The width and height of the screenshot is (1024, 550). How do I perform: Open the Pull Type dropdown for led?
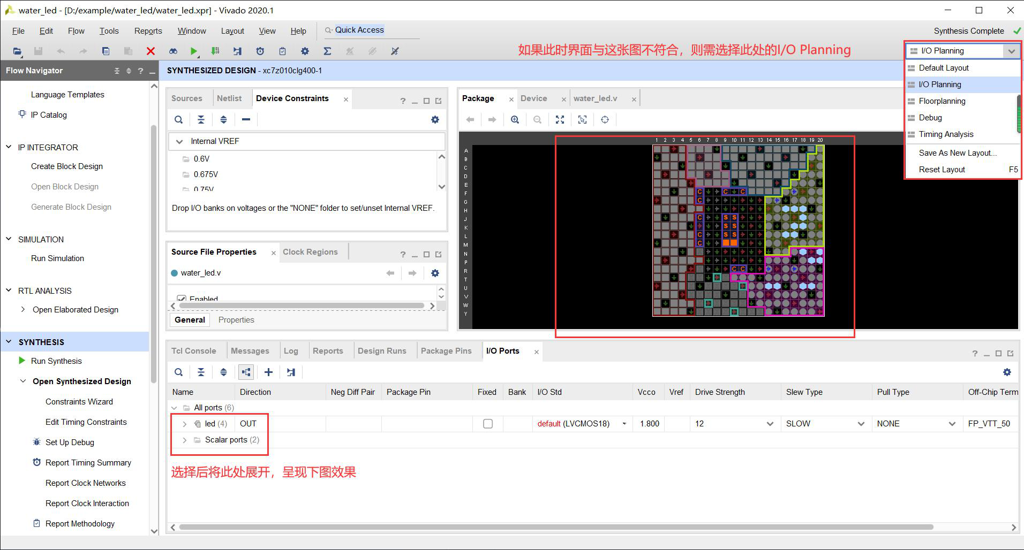pos(952,424)
